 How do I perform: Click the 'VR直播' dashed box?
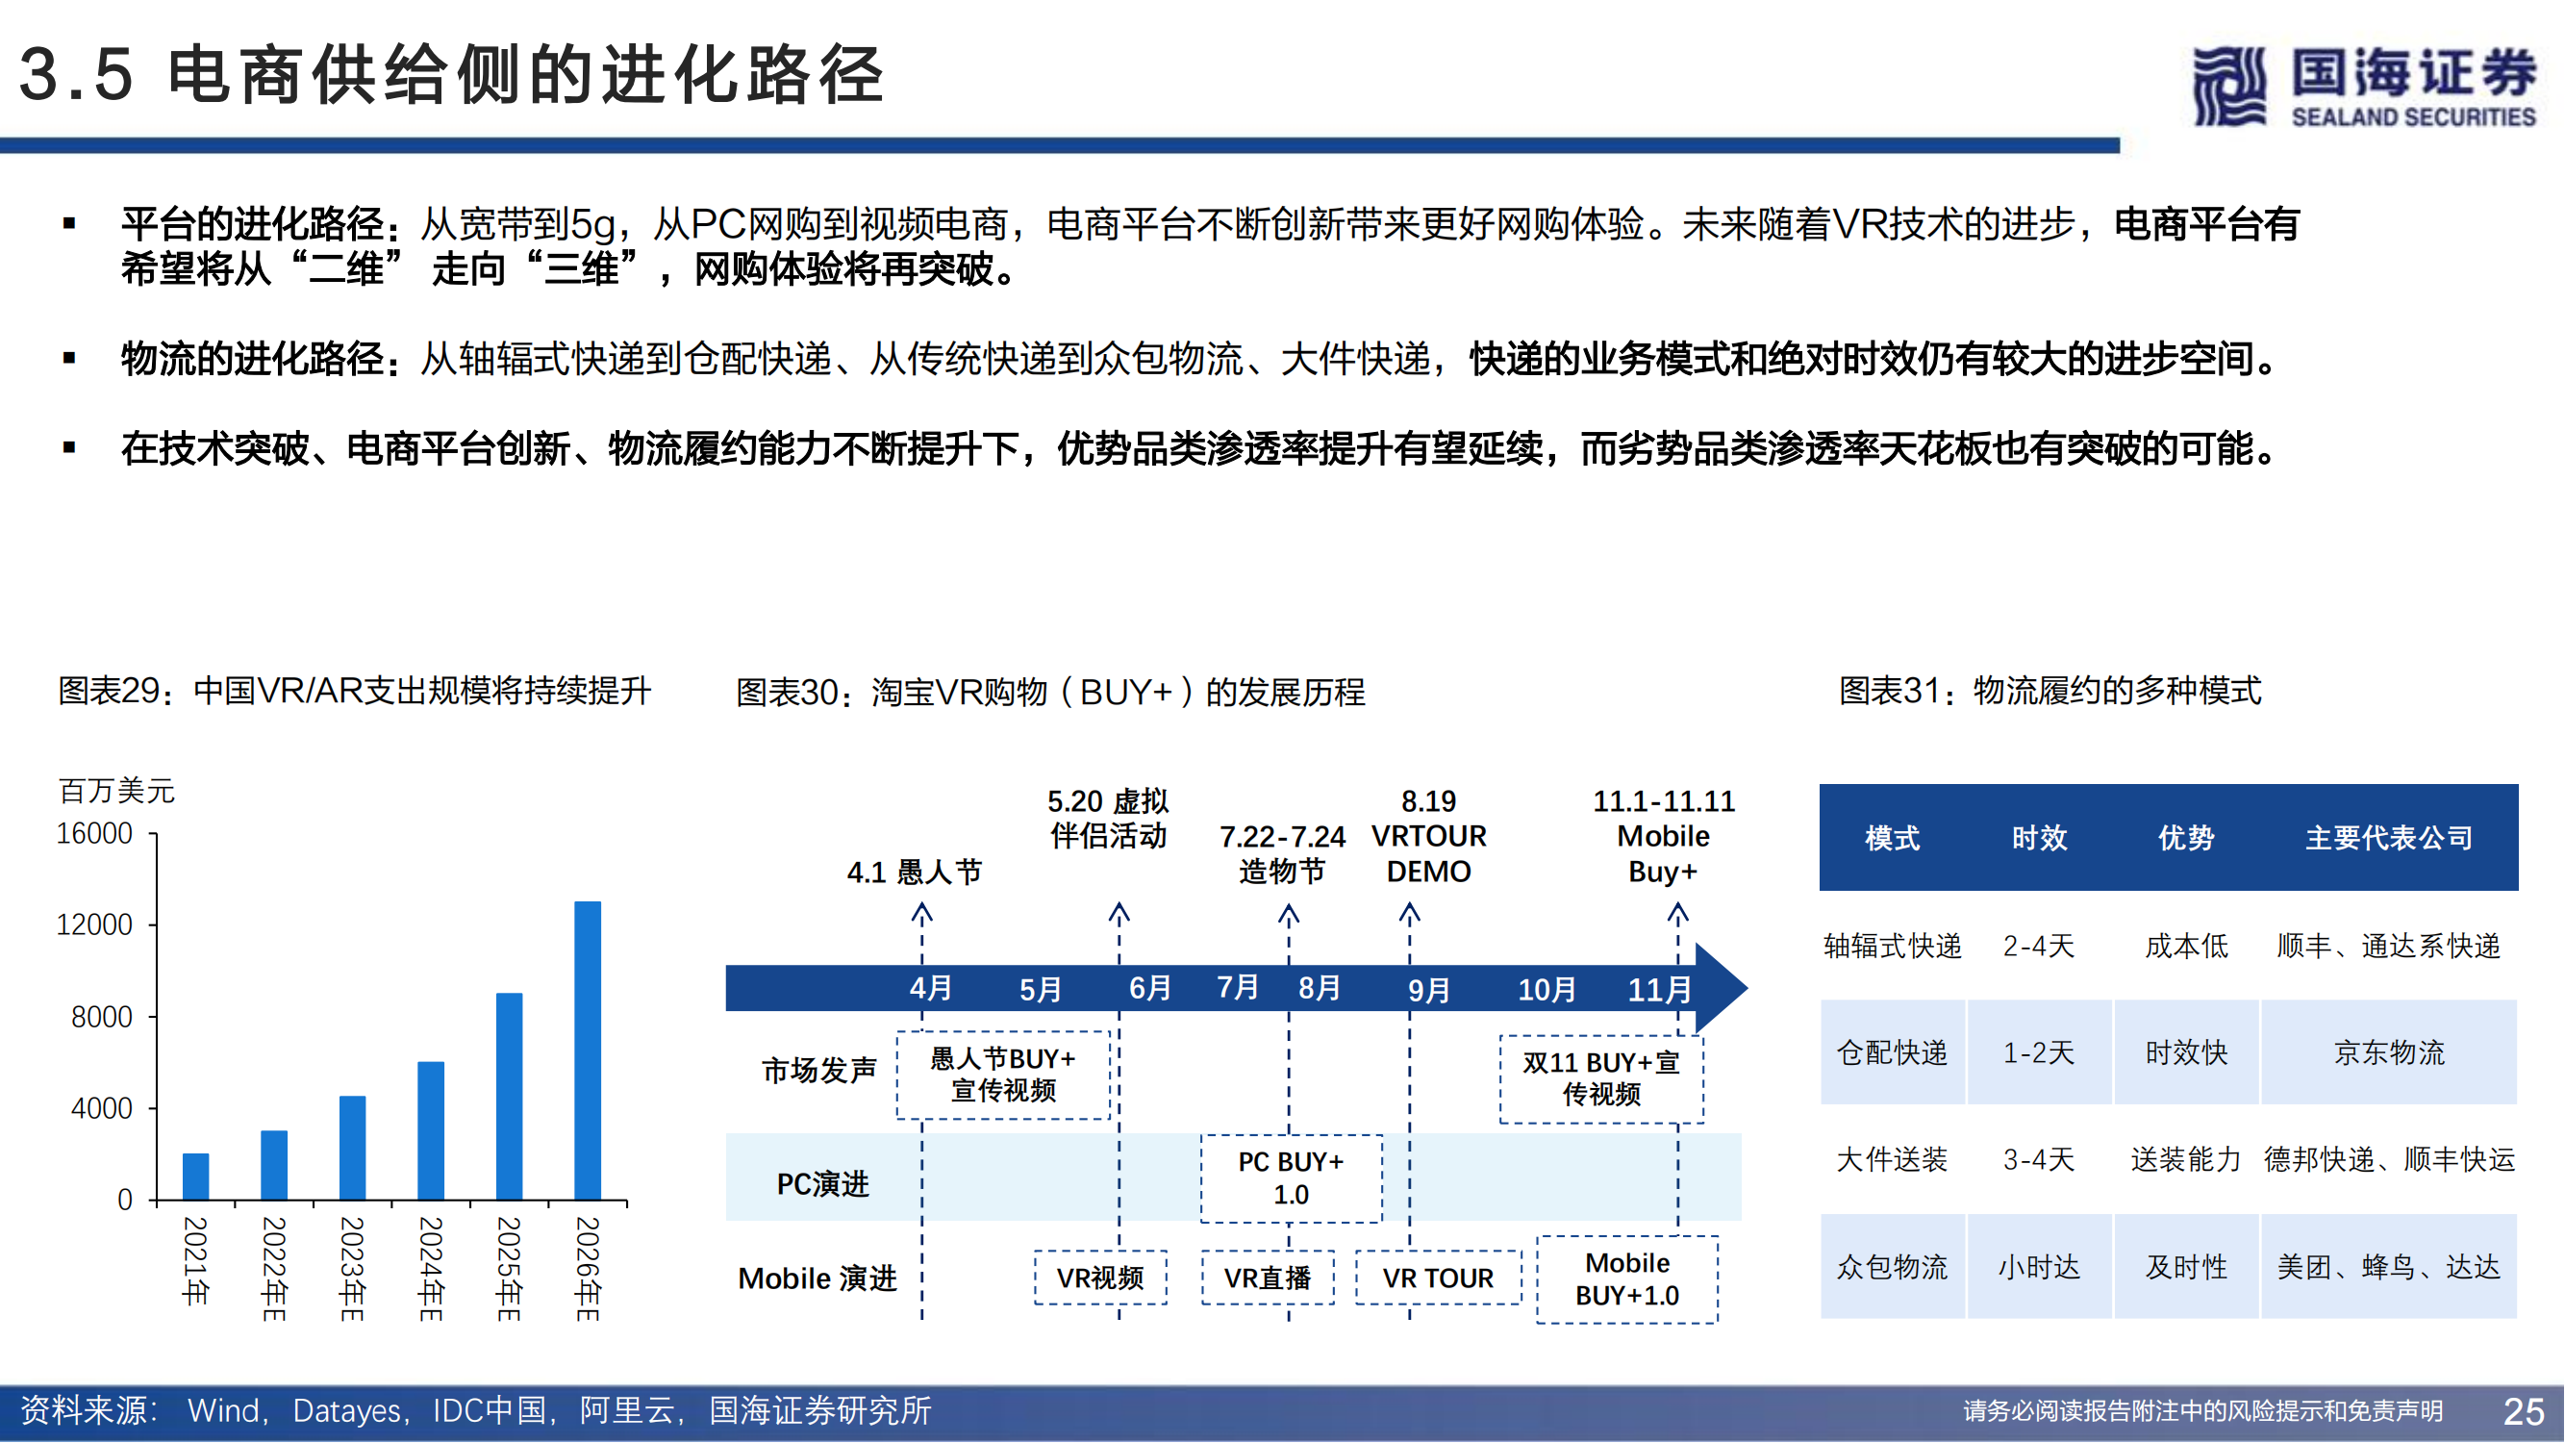tap(1268, 1278)
